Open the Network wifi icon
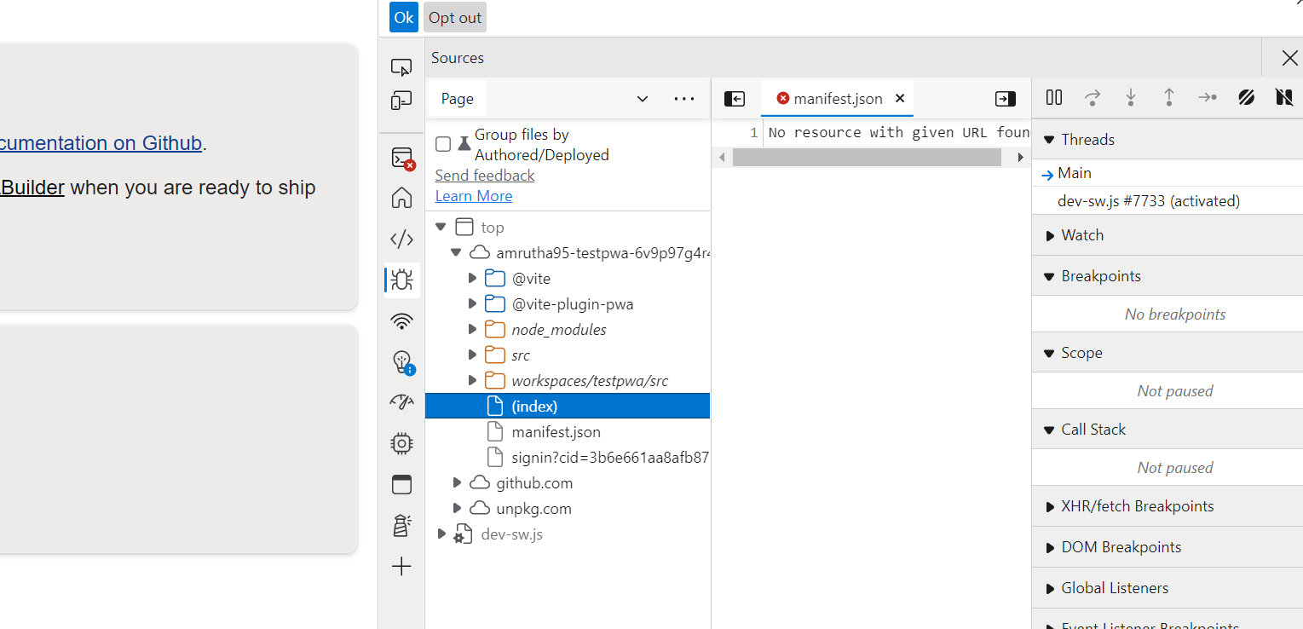The image size is (1303, 629). pos(401,321)
